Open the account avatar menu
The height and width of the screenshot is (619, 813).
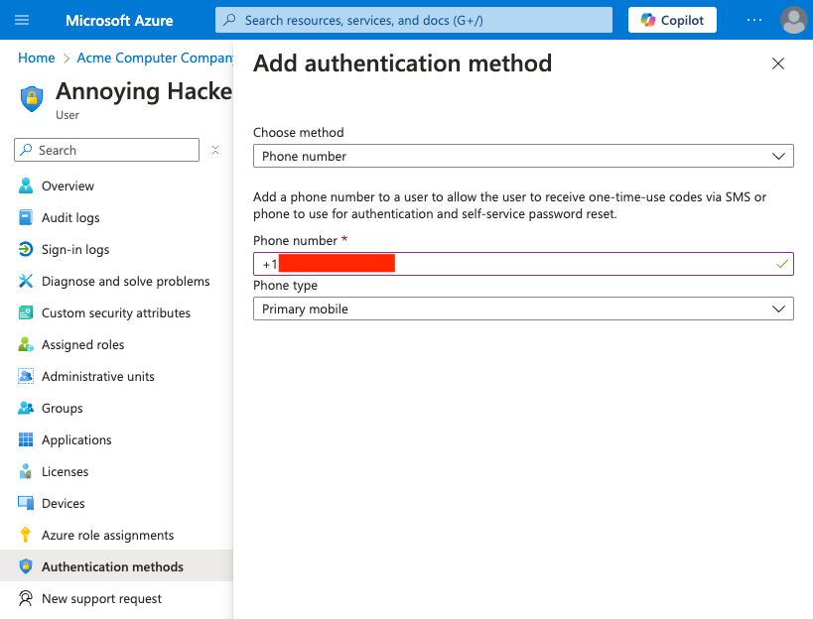click(x=794, y=20)
